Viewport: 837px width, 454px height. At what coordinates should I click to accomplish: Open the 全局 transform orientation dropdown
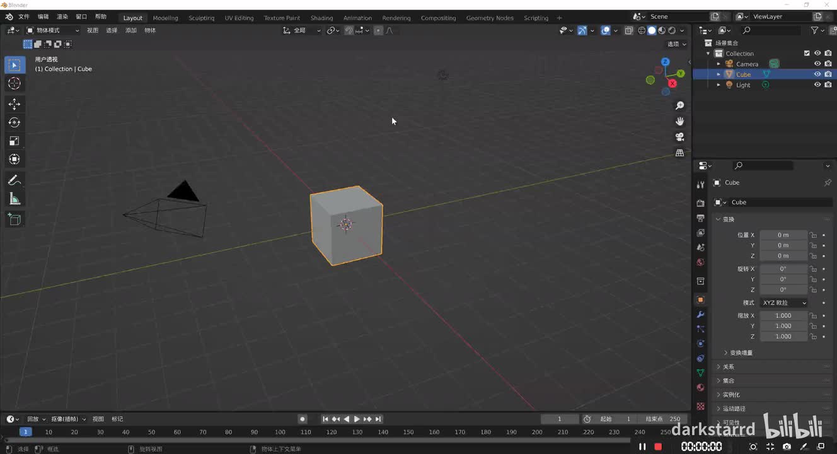point(302,30)
